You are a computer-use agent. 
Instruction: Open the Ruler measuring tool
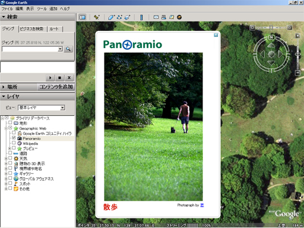(141, 17)
